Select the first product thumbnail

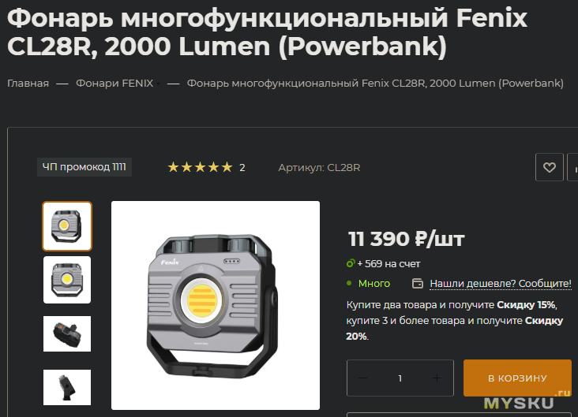[x=67, y=226]
